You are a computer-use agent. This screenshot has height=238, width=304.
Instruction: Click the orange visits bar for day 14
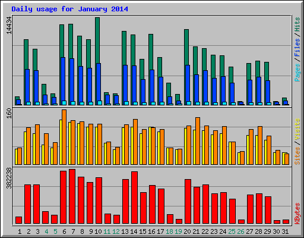pyautogui.click(x=135, y=142)
